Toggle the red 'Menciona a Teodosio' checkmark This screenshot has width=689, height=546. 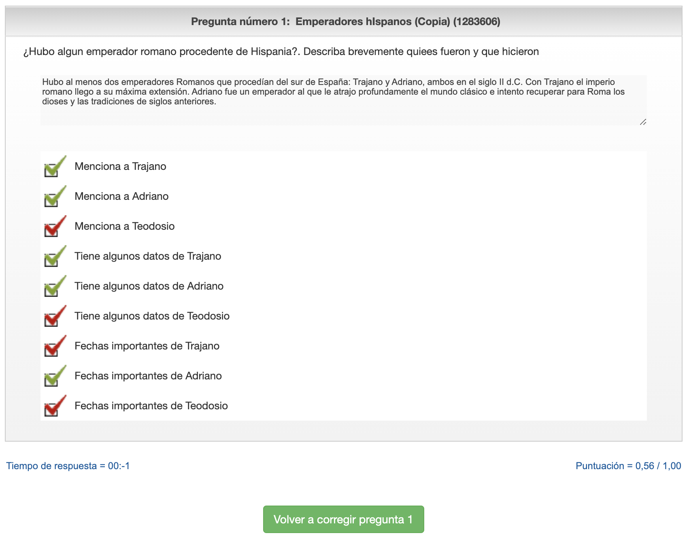(54, 226)
